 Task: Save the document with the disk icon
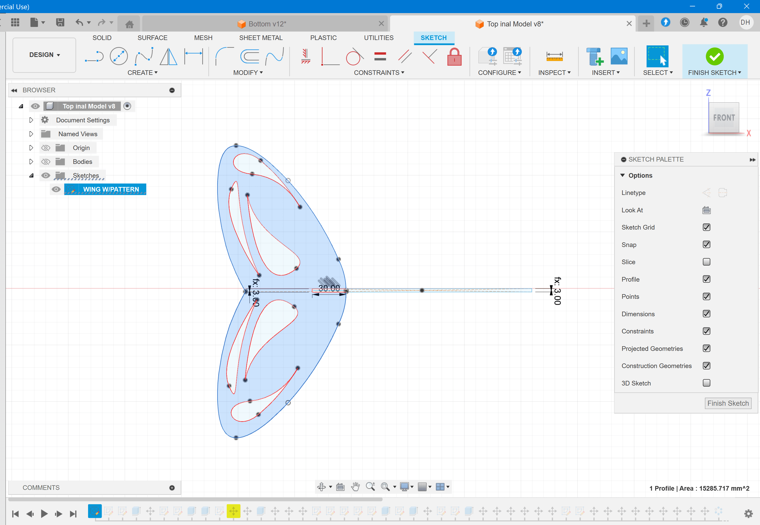tap(60, 22)
